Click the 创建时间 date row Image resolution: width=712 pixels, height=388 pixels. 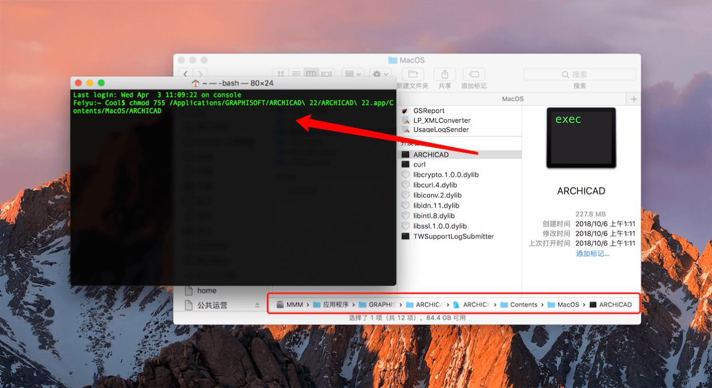pos(589,224)
